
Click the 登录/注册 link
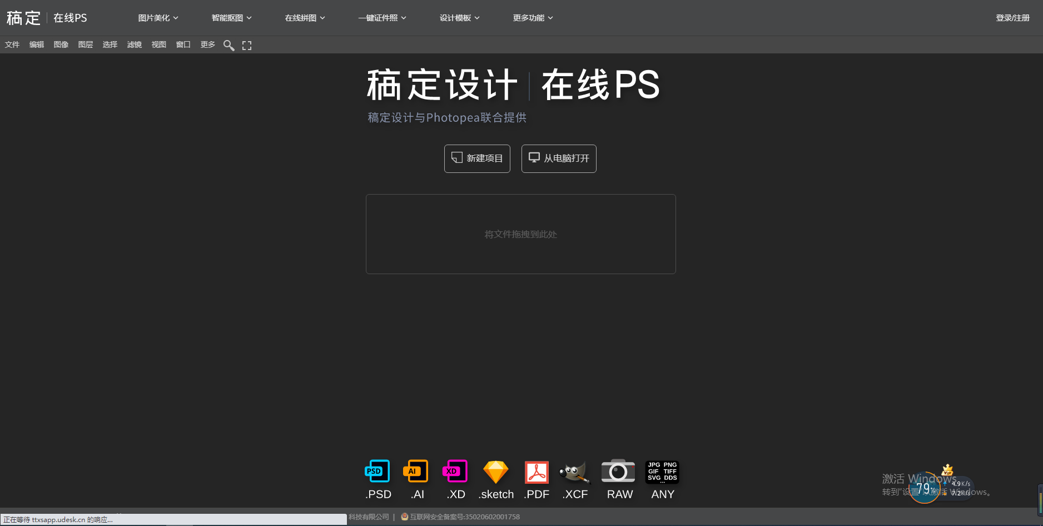tap(1012, 18)
